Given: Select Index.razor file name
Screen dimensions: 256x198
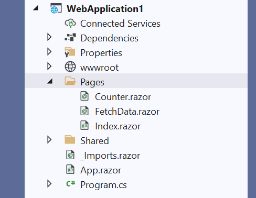Looking at the screenshot, I should [x=118, y=126].
